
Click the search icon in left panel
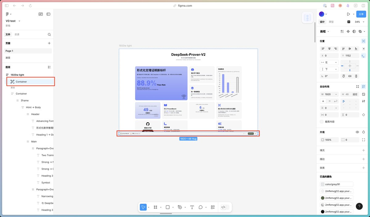point(49,34)
